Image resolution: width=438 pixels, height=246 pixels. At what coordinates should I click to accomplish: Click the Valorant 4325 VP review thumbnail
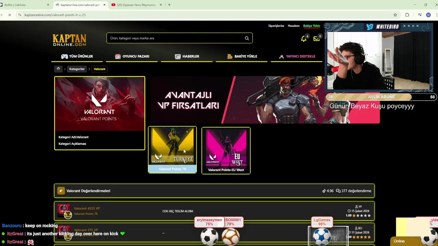click(x=64, y=211)
